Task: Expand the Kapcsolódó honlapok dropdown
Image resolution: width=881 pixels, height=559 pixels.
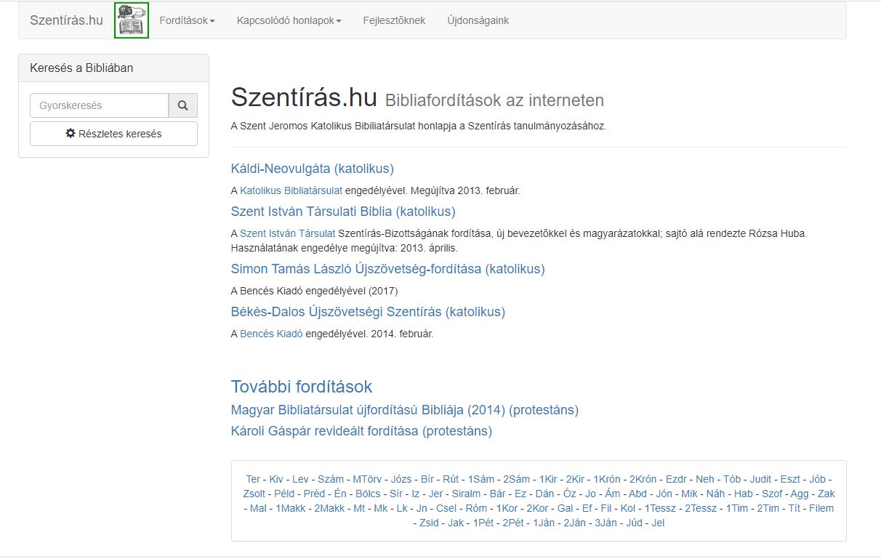Action: pos(289,20)
